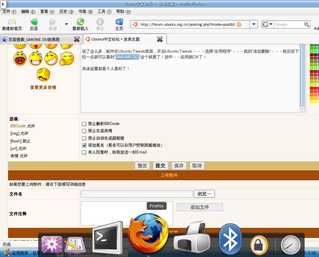Click the 预览 preview button

point(142,166)
